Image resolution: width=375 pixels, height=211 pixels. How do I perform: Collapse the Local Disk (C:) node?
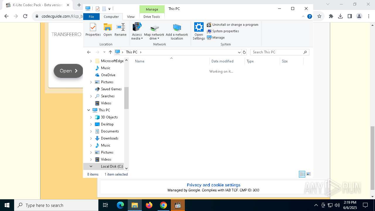click(91, 166)
